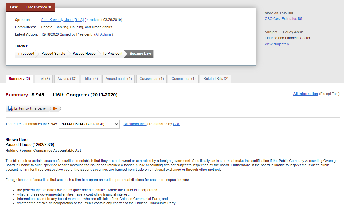The width and height of the screenshot is (344, 207).
Task: Open Committees (1) tab
Action: point(183,79)
